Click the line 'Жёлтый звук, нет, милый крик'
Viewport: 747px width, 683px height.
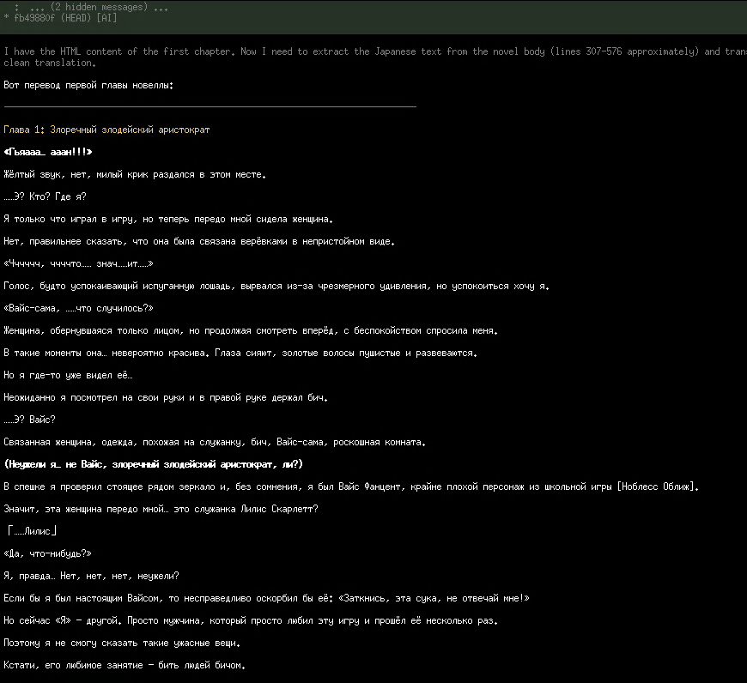tap(135, 175)
